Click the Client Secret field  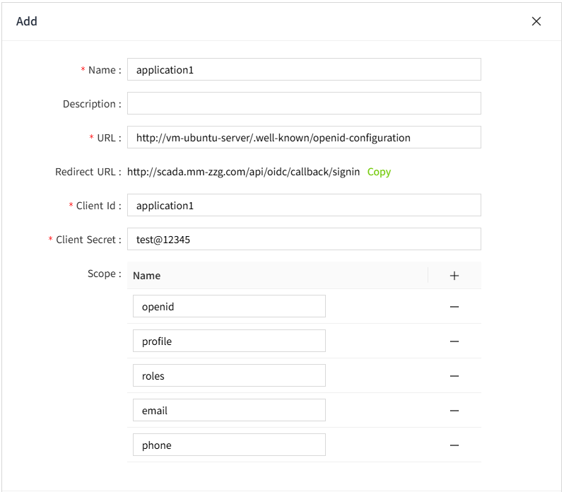point(304,240)
